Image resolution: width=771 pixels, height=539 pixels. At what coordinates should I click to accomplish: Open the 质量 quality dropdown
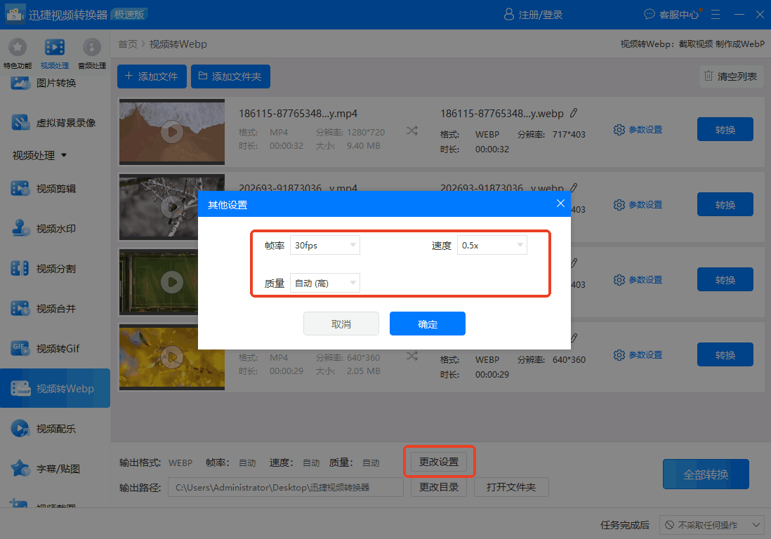click(x=324, y=282)
